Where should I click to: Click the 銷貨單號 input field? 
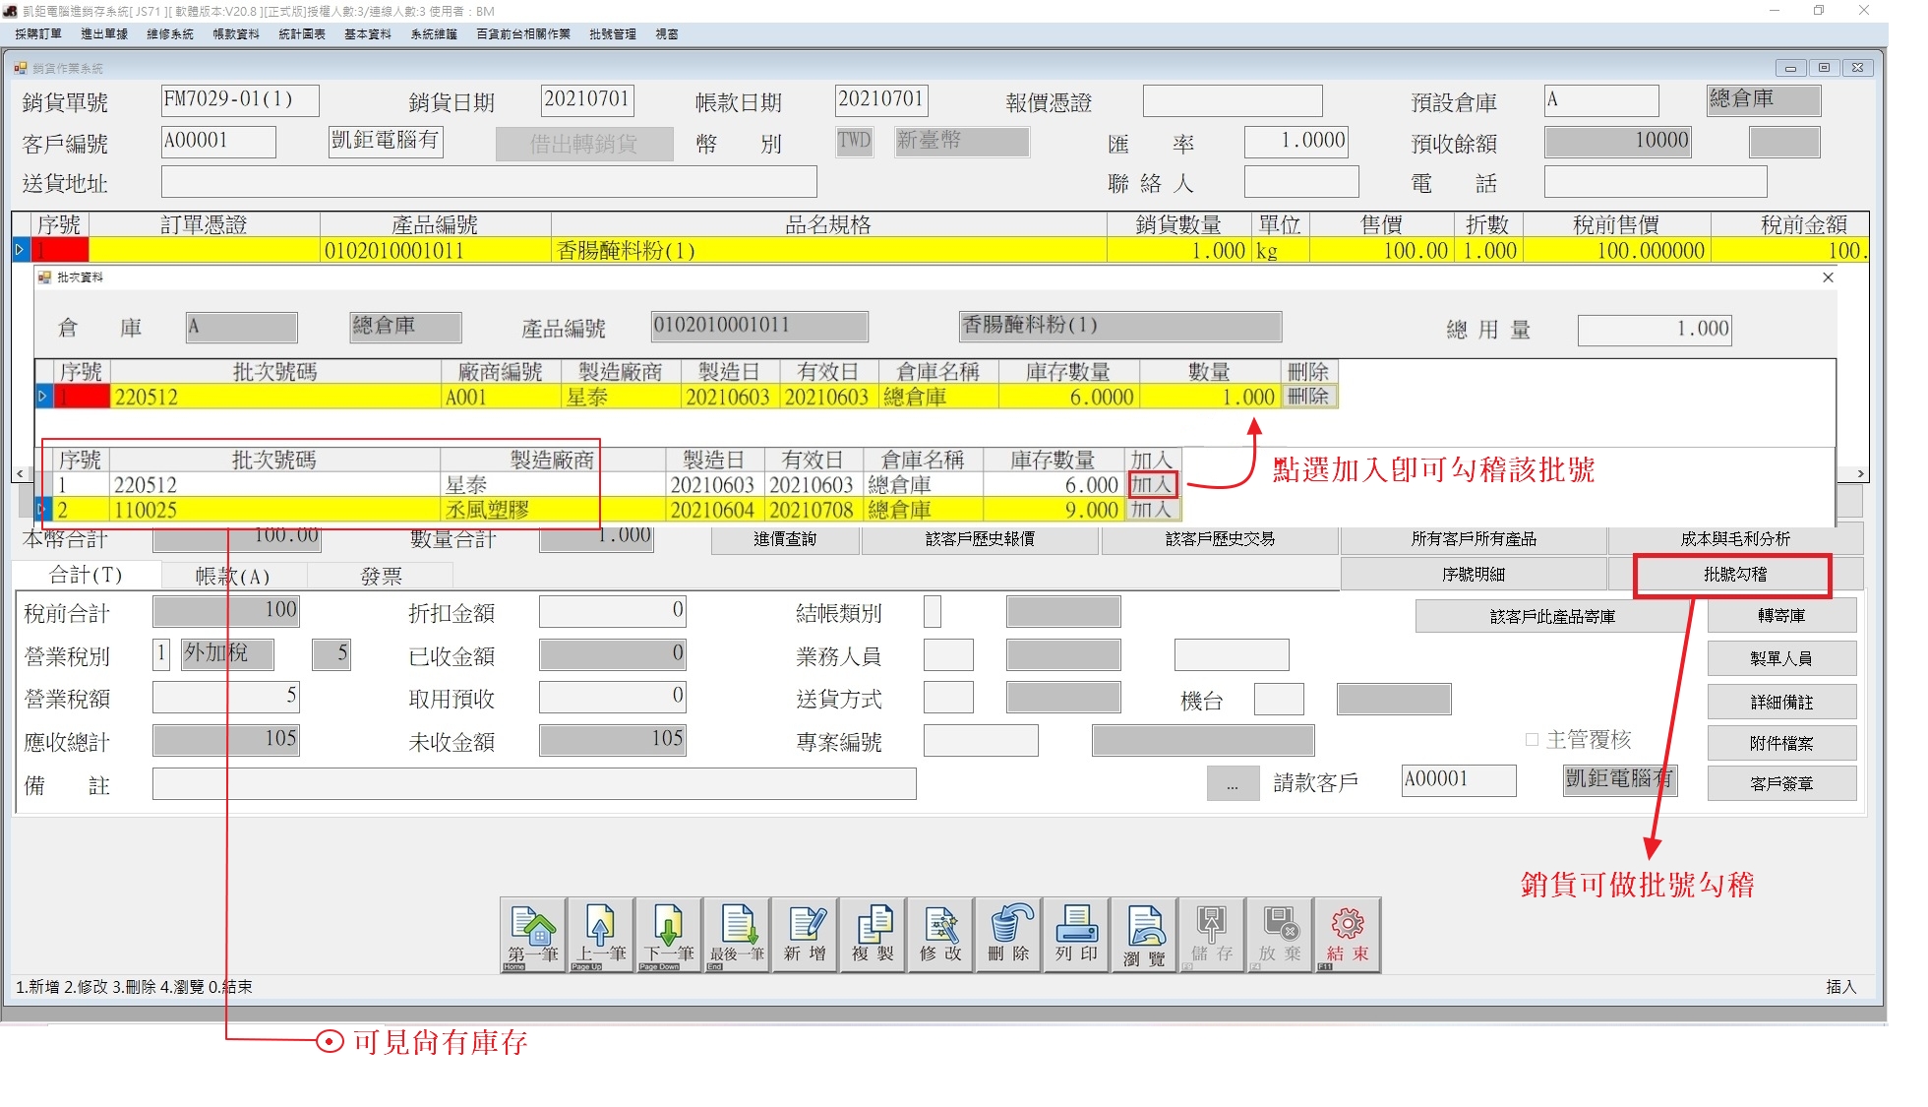pos(240,100)
